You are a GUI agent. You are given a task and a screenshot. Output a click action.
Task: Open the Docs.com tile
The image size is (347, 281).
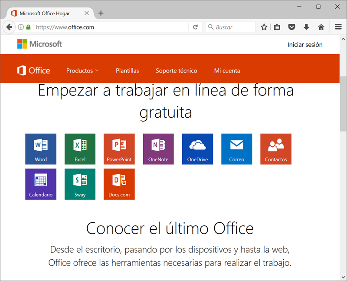point(119,184)
